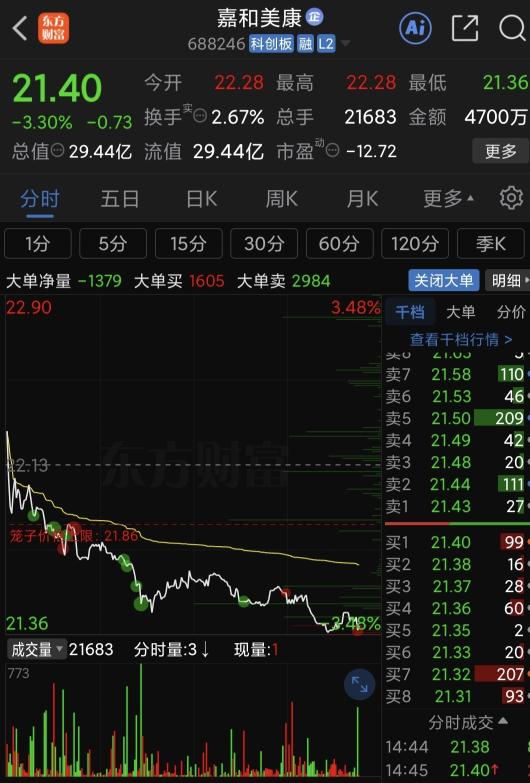Switch to 大单 tab in side panel
This screenshot has width=530, height=783.
[460, 312]
